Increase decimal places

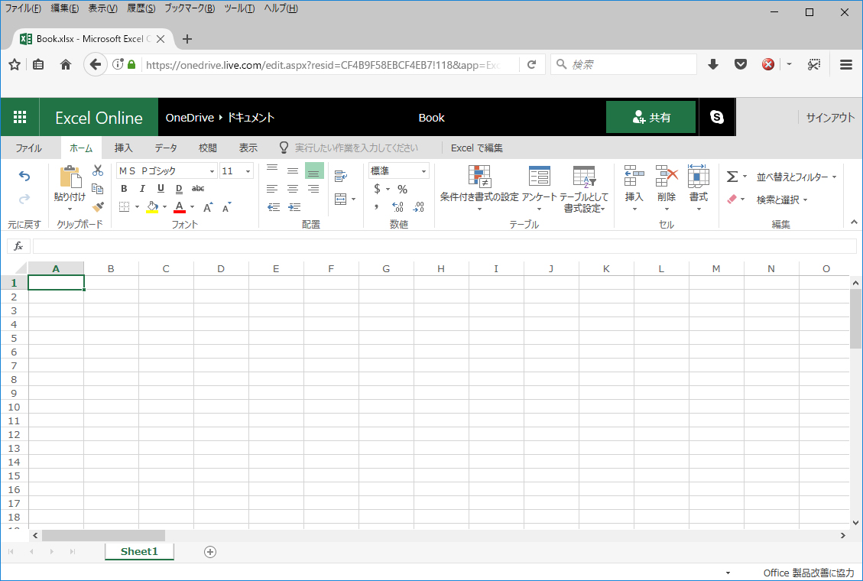tap(398, 207)
